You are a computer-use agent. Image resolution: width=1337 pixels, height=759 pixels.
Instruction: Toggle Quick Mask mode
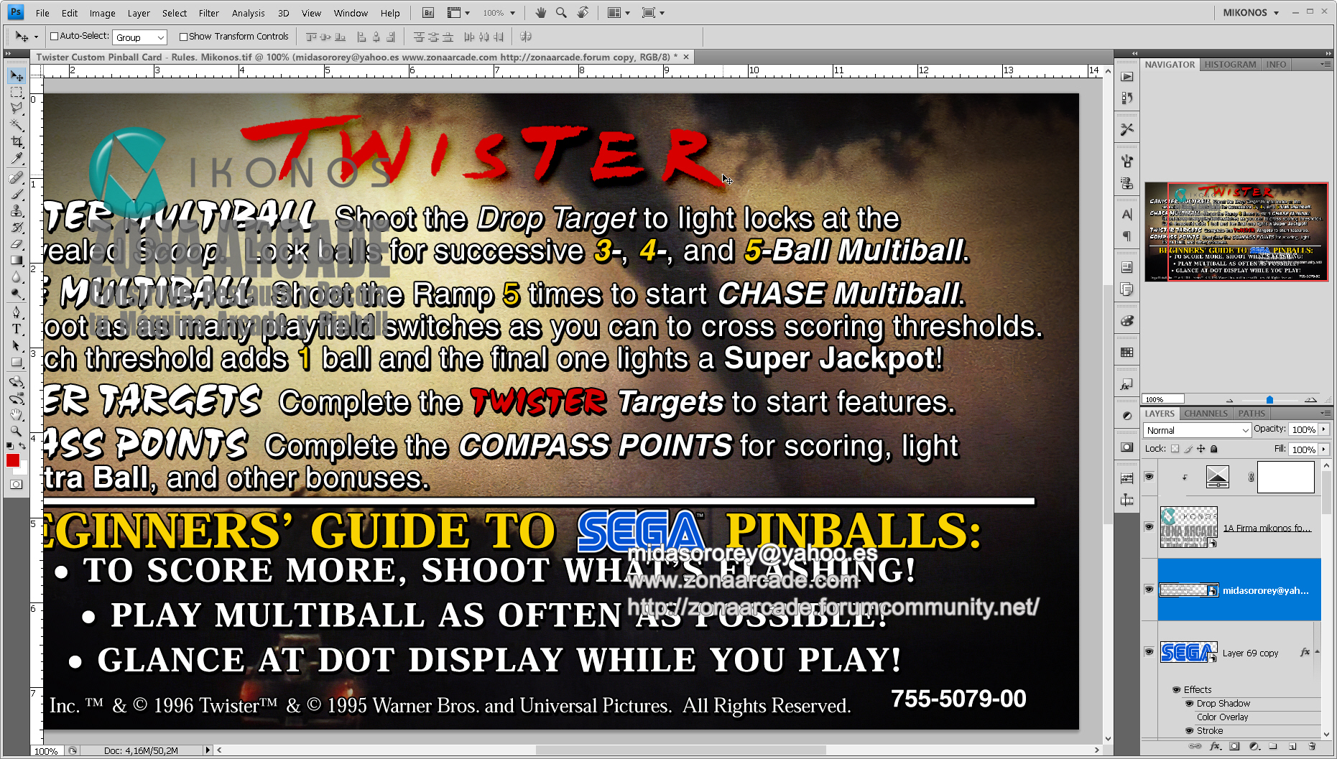point(17,485)
